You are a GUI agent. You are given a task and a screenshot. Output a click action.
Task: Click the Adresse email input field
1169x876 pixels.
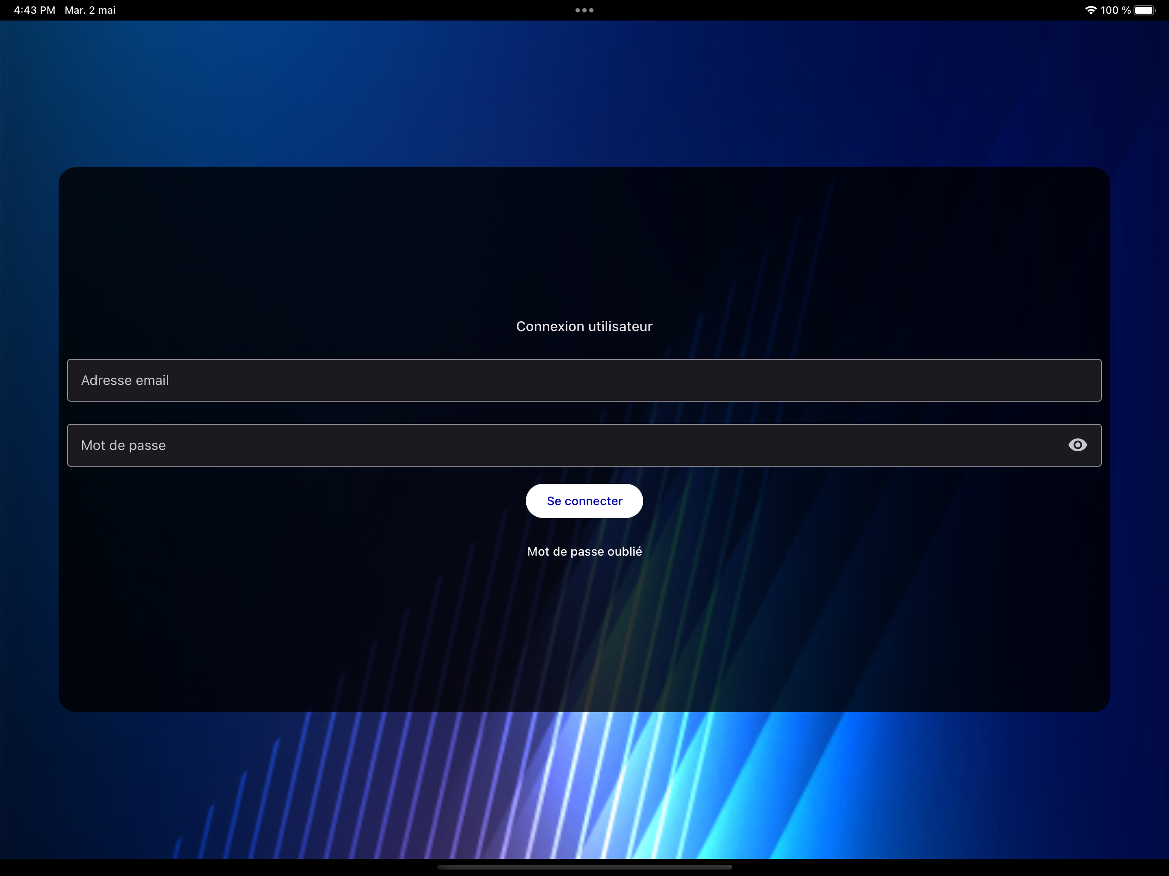584,380
